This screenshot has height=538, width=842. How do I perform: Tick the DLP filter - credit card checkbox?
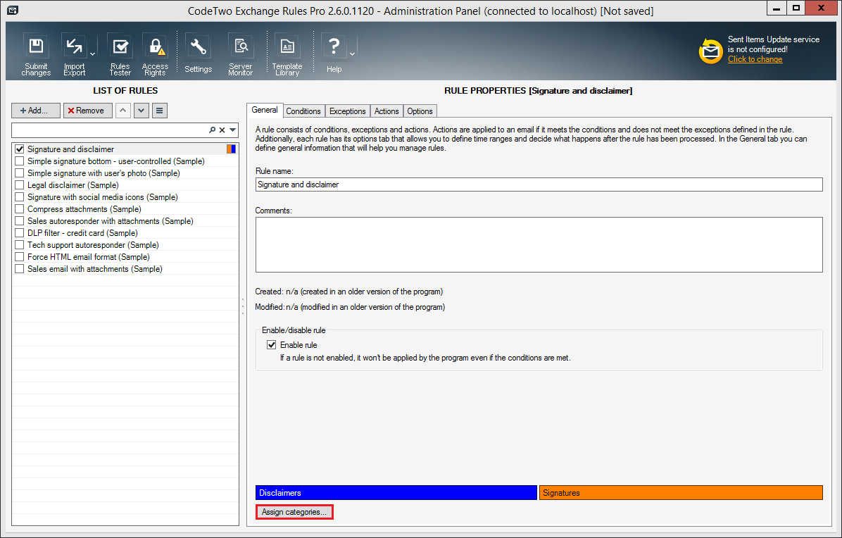(x=19, y=232)
